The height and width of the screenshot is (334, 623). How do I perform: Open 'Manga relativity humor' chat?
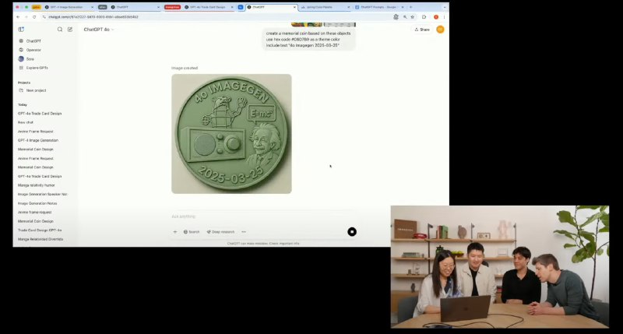point(36,185)
